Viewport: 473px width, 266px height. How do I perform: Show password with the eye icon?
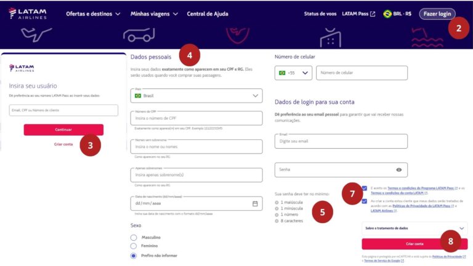click(x=399, y=170)
